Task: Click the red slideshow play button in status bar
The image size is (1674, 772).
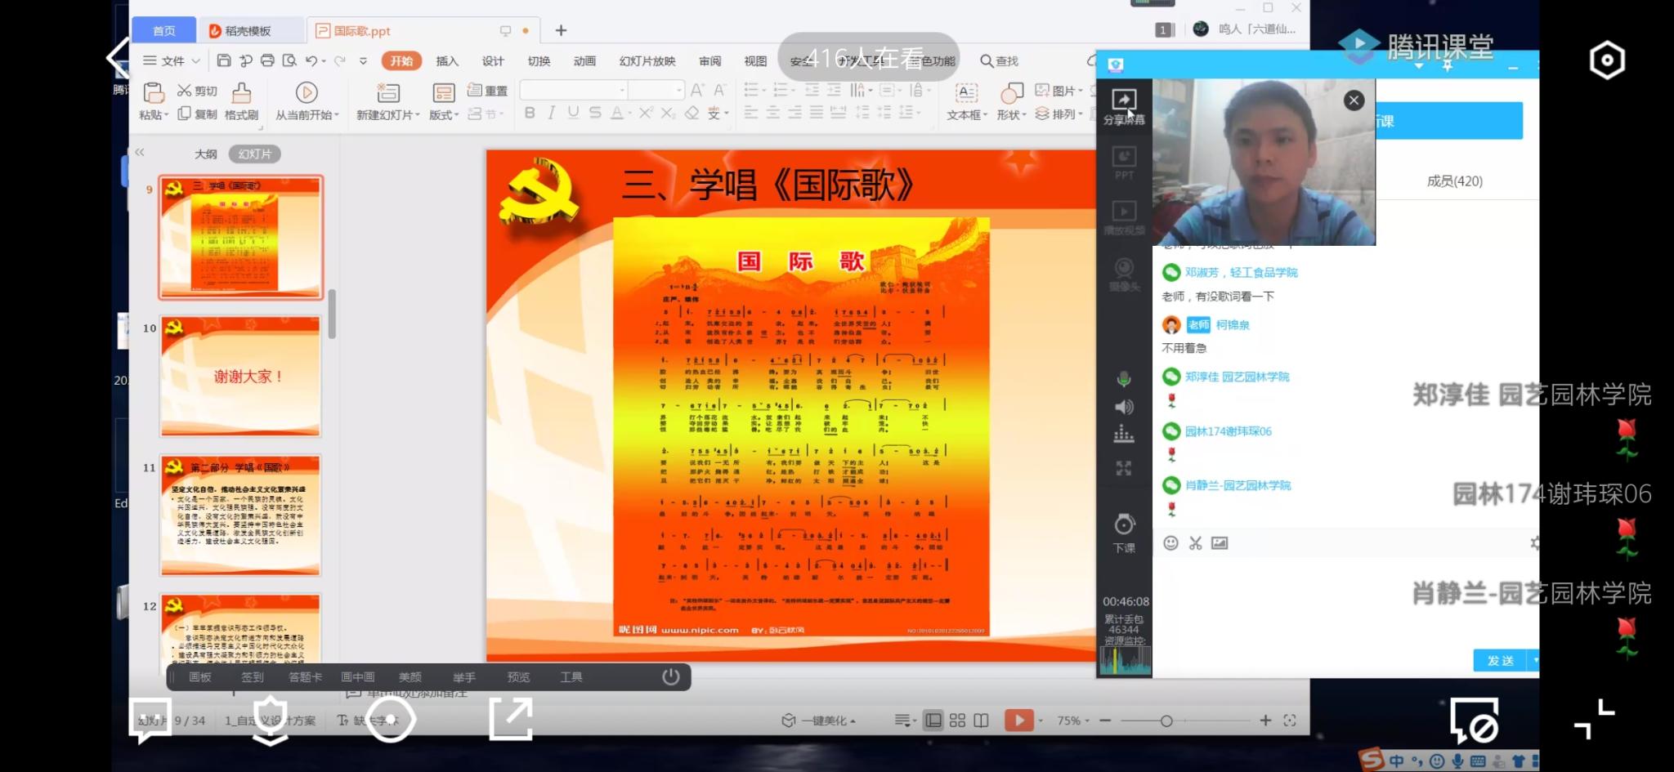Action: point(1018,720)
